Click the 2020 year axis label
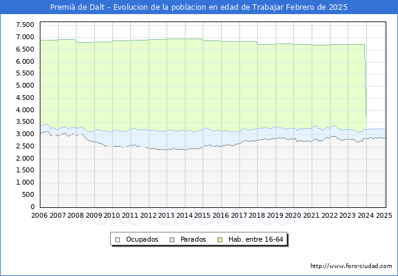Image resolution: width=398 pixels, height=276 pixels. click(293, 215)
